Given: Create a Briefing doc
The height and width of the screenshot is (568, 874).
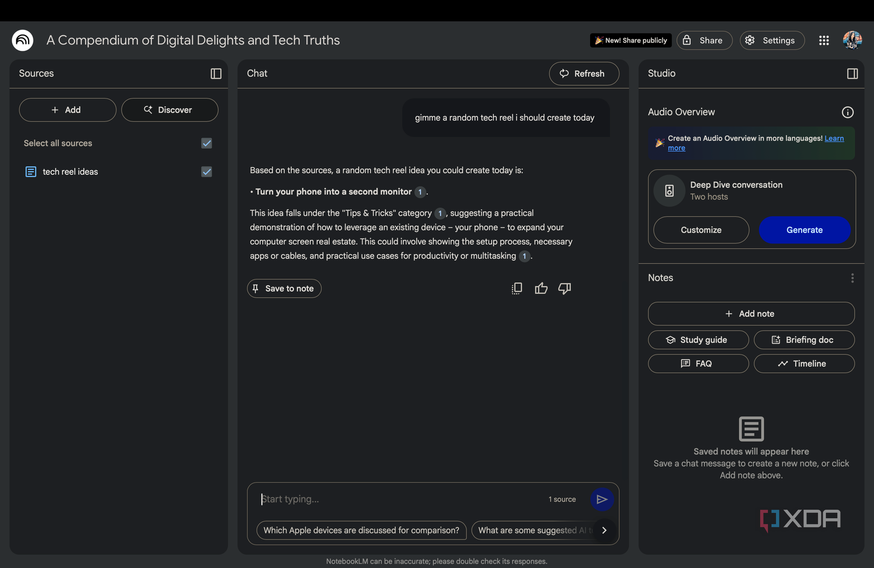Looking at the screenshot, I should (804, 340).
